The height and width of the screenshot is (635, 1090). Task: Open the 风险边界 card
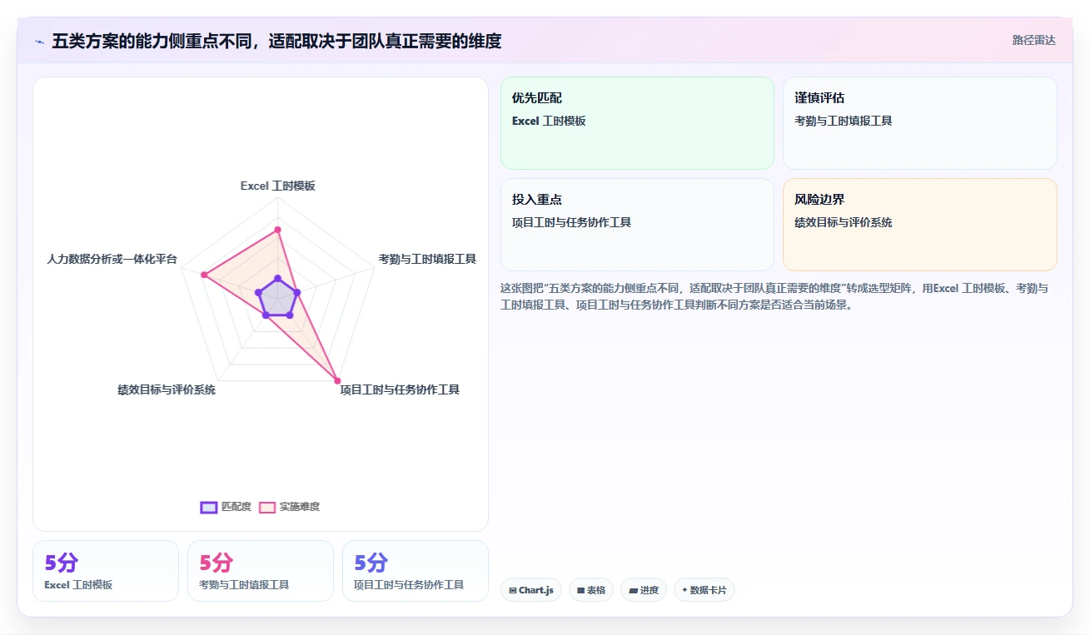pos(920,225)
